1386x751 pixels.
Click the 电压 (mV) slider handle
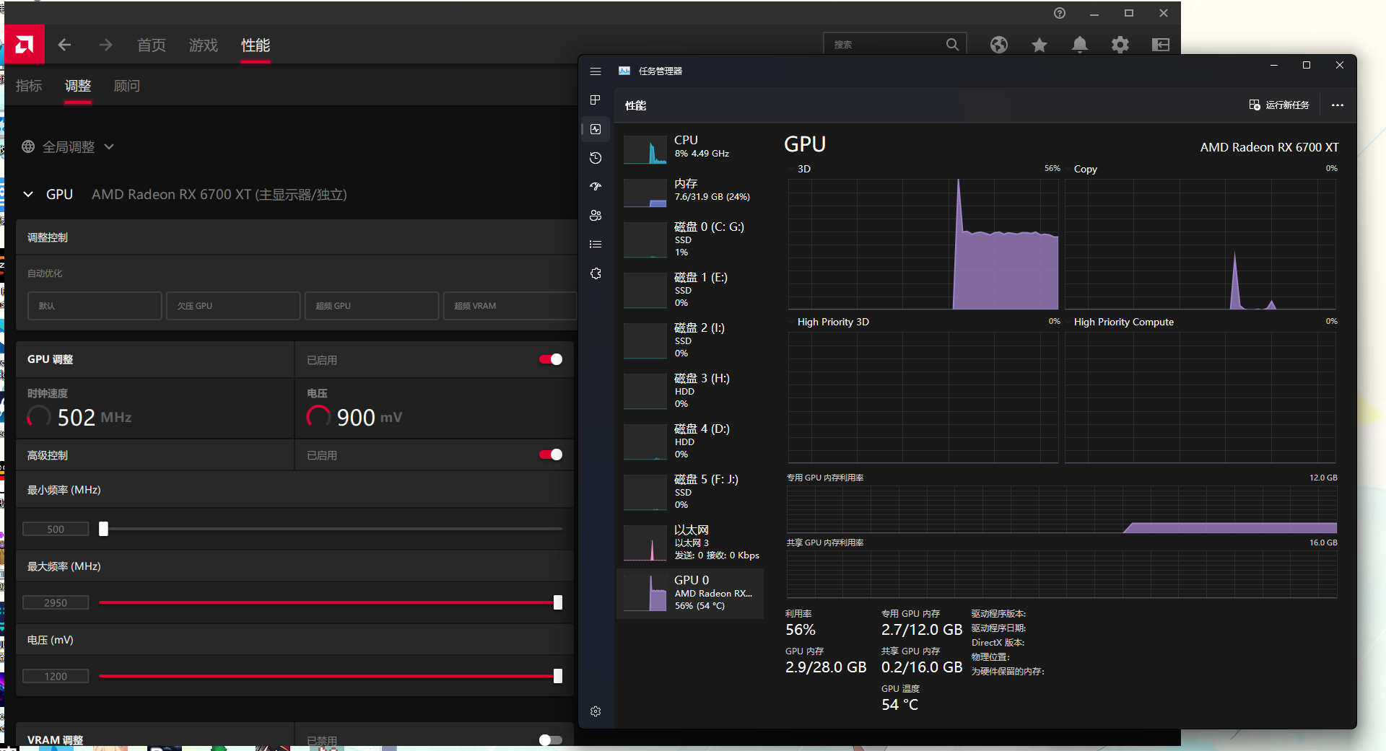[x=558, y=676]
